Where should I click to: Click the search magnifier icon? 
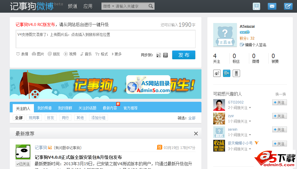coord(151,6)
